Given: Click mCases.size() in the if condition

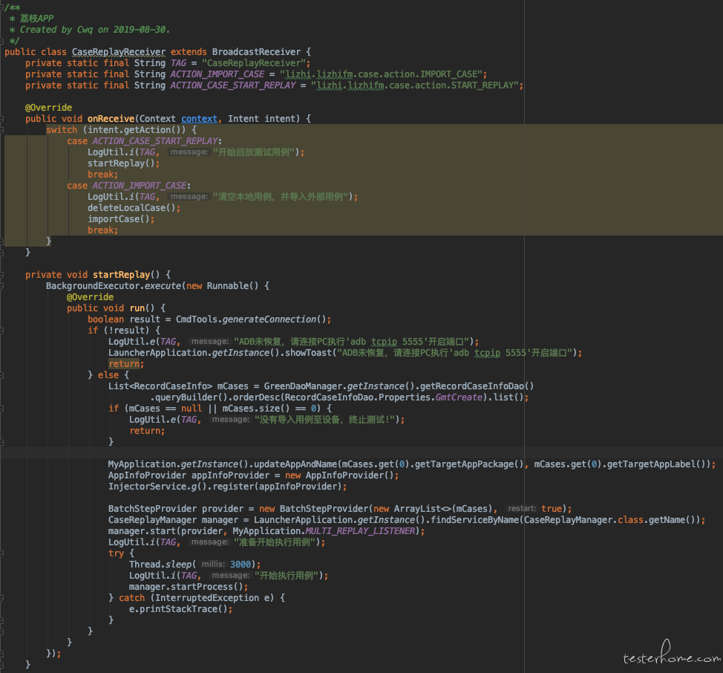Looking at the screenshot, I should [x=256, y=409].
